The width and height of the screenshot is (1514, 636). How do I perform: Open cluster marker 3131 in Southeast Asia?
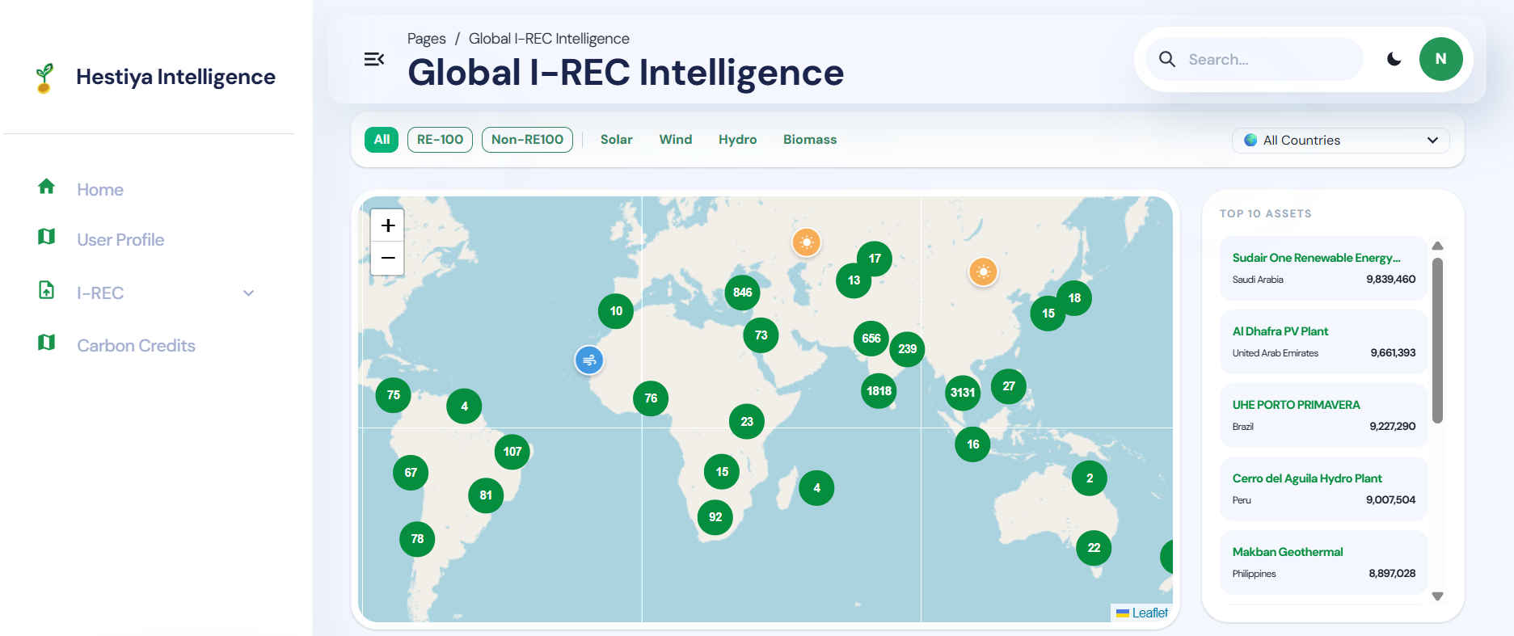click(x=963, y=393)
